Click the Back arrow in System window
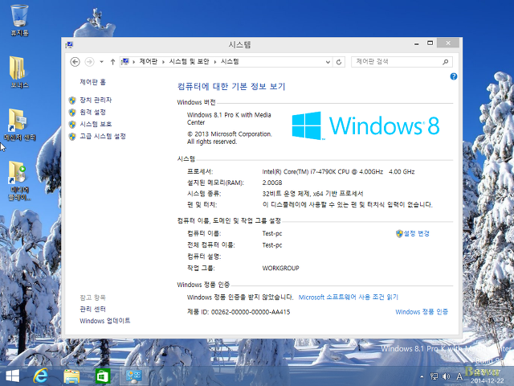 point(75,62)
